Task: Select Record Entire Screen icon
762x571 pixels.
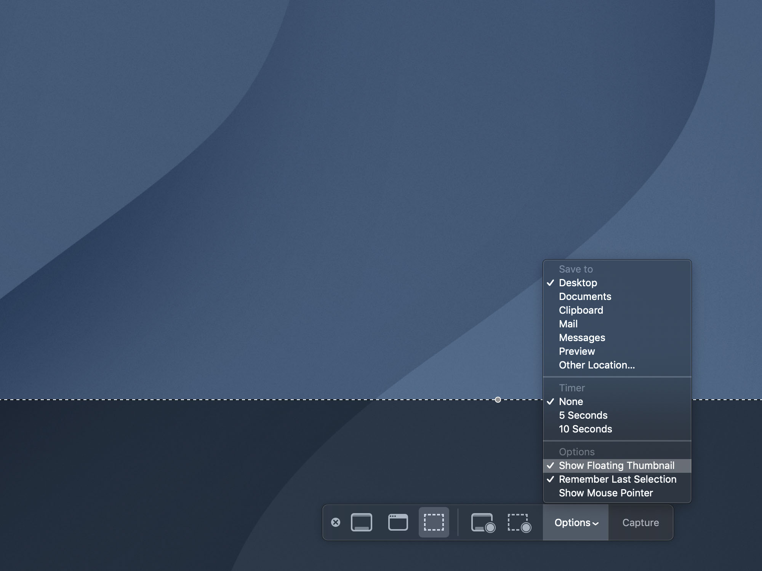Action: (x=483, y=522)
